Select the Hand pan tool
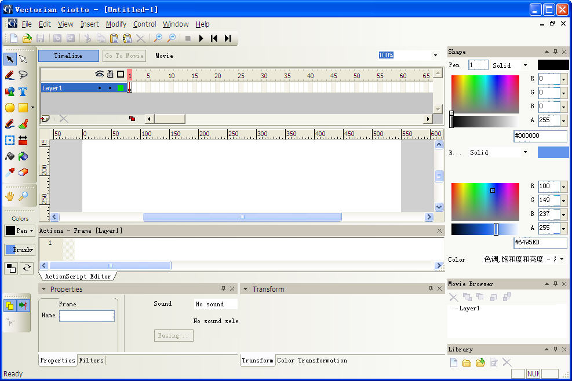572x381 pixels. point(10,196)
